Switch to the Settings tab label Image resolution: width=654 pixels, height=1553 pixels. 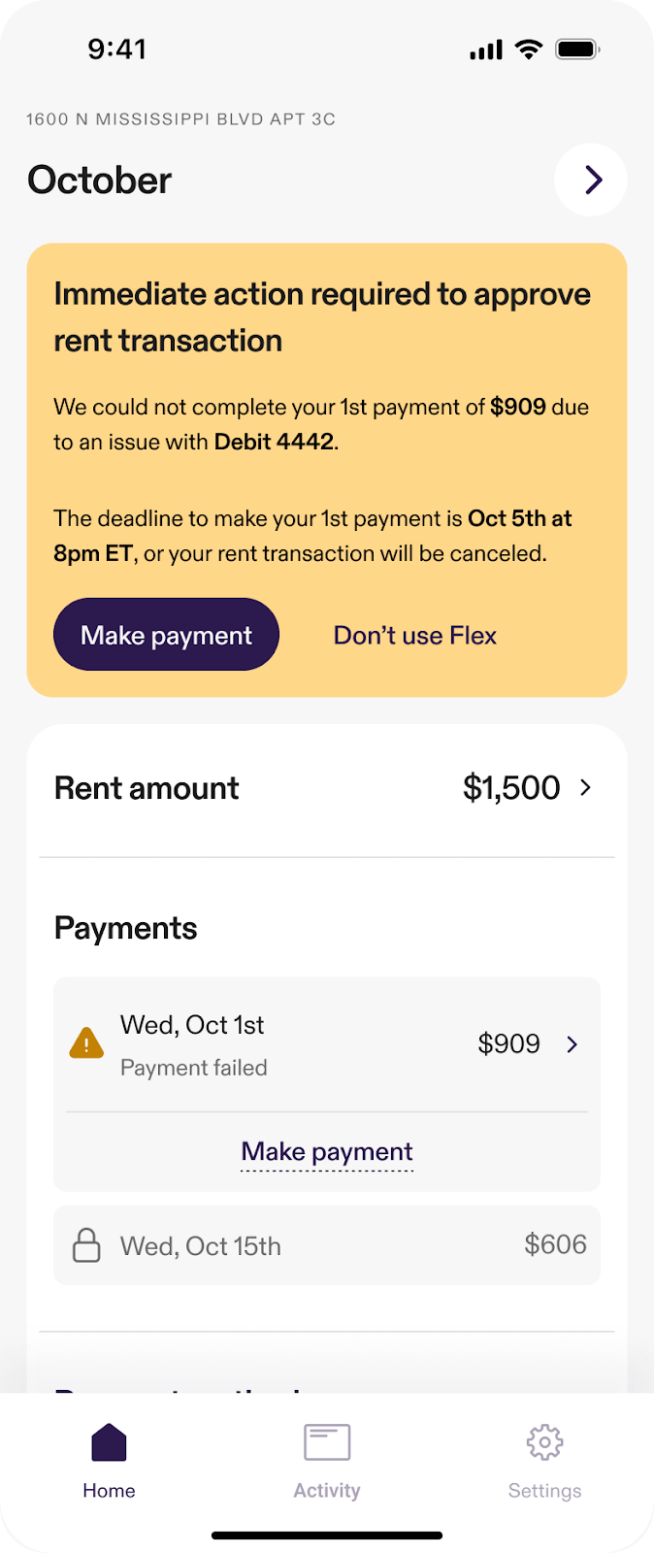point(544,1491)
